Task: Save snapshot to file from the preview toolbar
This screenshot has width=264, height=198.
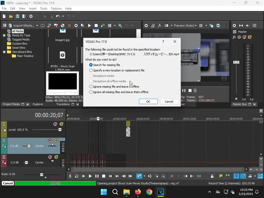Action: pyautogui.click(x=218, y=26)
